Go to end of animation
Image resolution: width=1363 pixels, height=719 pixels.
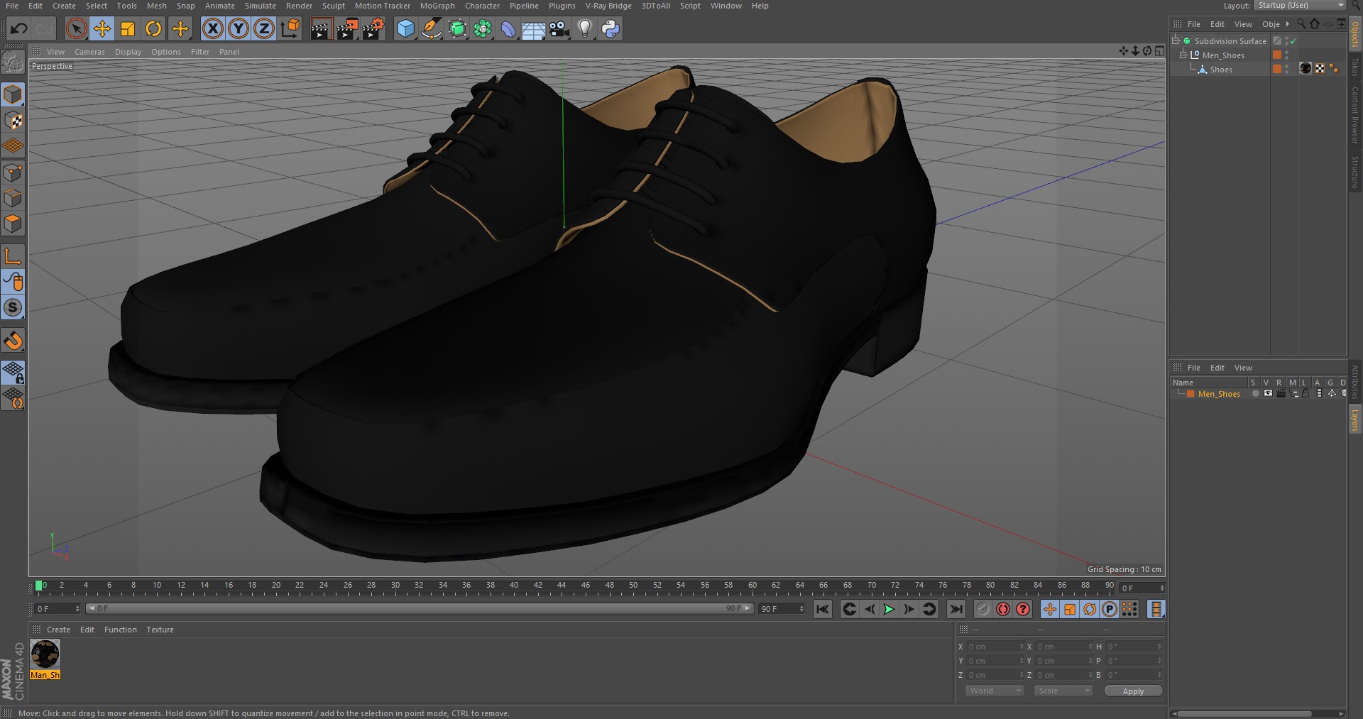(x=956, y=609)
